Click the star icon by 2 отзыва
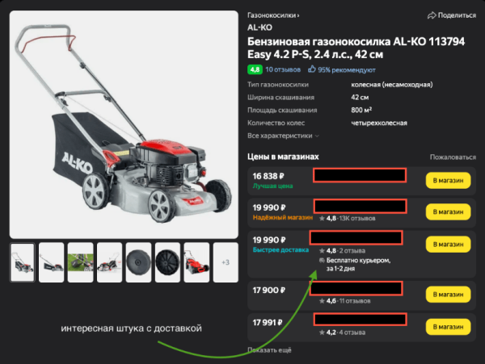The height and width of the screenshot is (364, 485). tap(322, 251)
